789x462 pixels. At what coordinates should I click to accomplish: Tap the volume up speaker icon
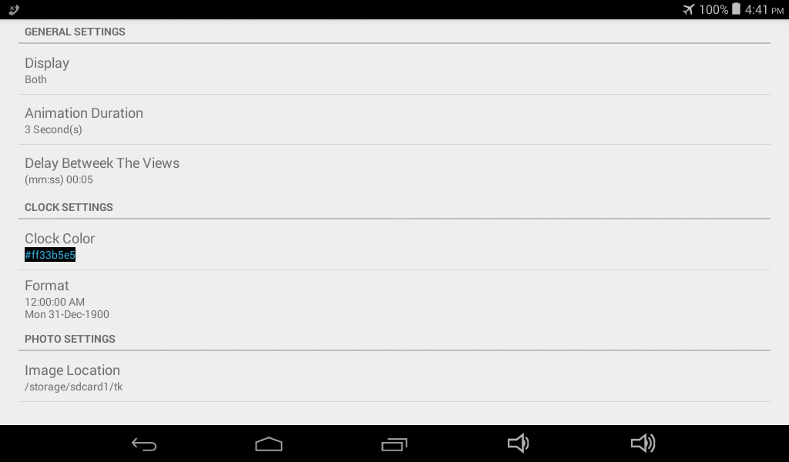point(643,444)
